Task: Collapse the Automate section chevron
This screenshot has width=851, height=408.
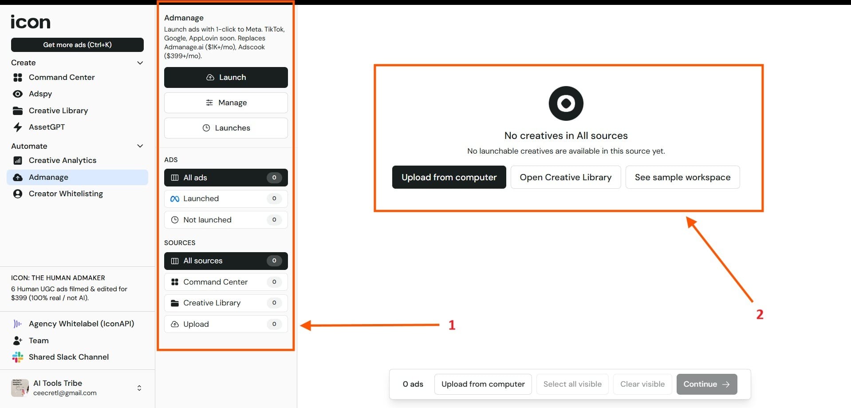Action: point(140,146)
